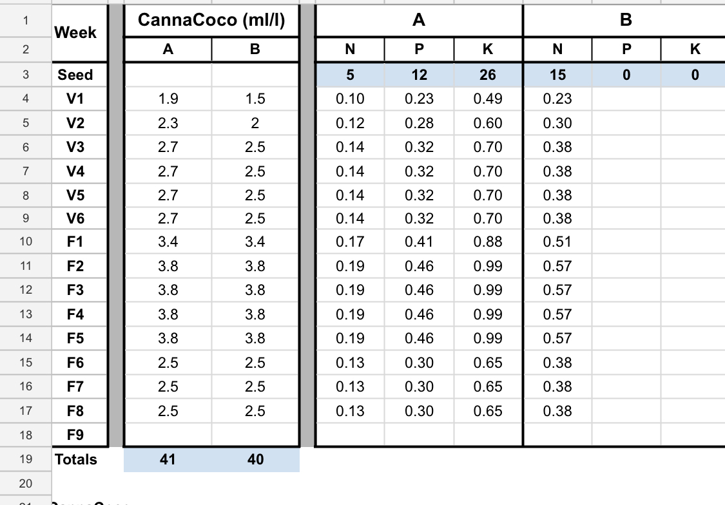The image size is (725, 505).
Task: Click the 0.60 cell in row V2
Action: click(x=488, y=123)
